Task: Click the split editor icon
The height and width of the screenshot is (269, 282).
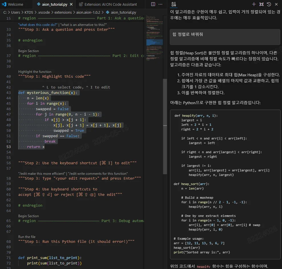Action: 153,4
